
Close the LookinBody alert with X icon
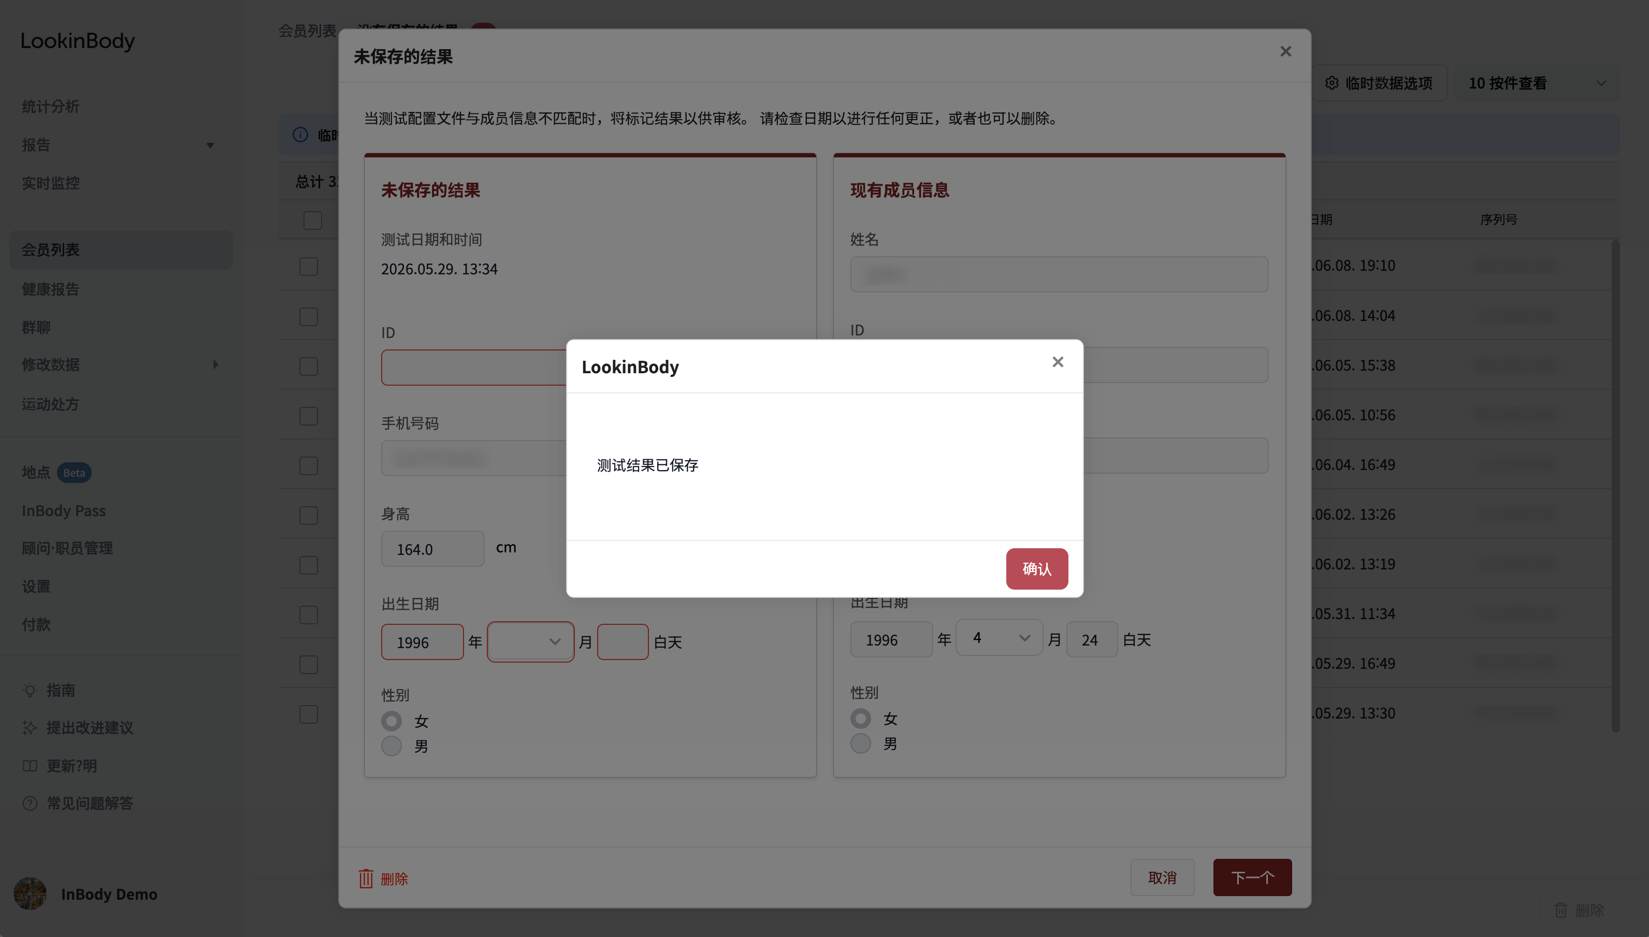point(1058,362)
